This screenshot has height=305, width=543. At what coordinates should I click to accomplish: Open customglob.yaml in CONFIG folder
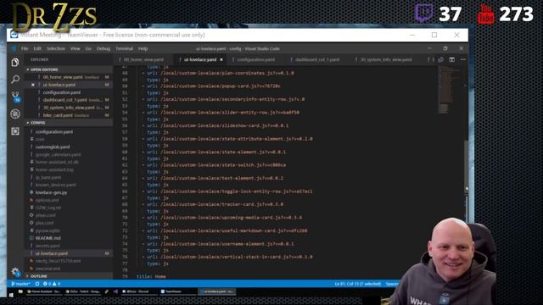pos(68,147)
